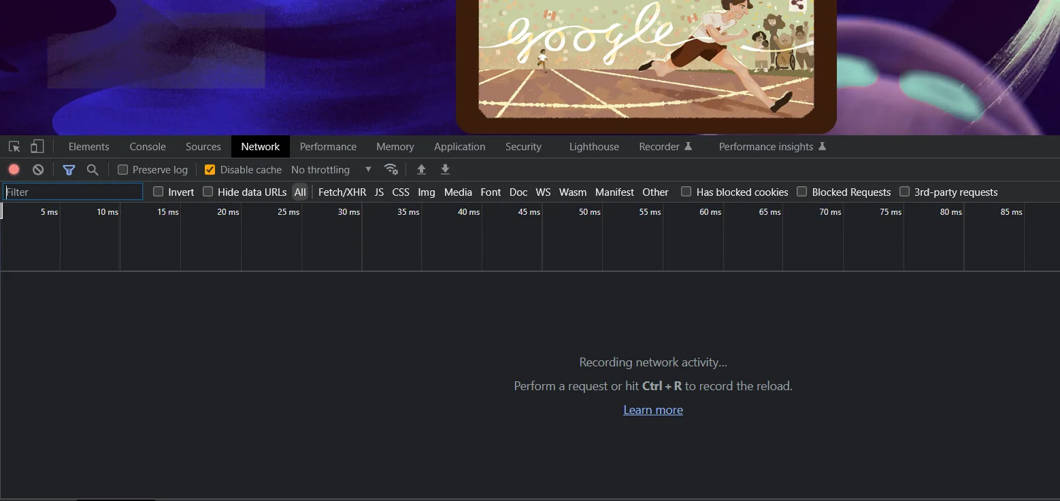Open the Application tab
Image resolution: width=1060 pixels, height=501 pixels.
(460, 147)
